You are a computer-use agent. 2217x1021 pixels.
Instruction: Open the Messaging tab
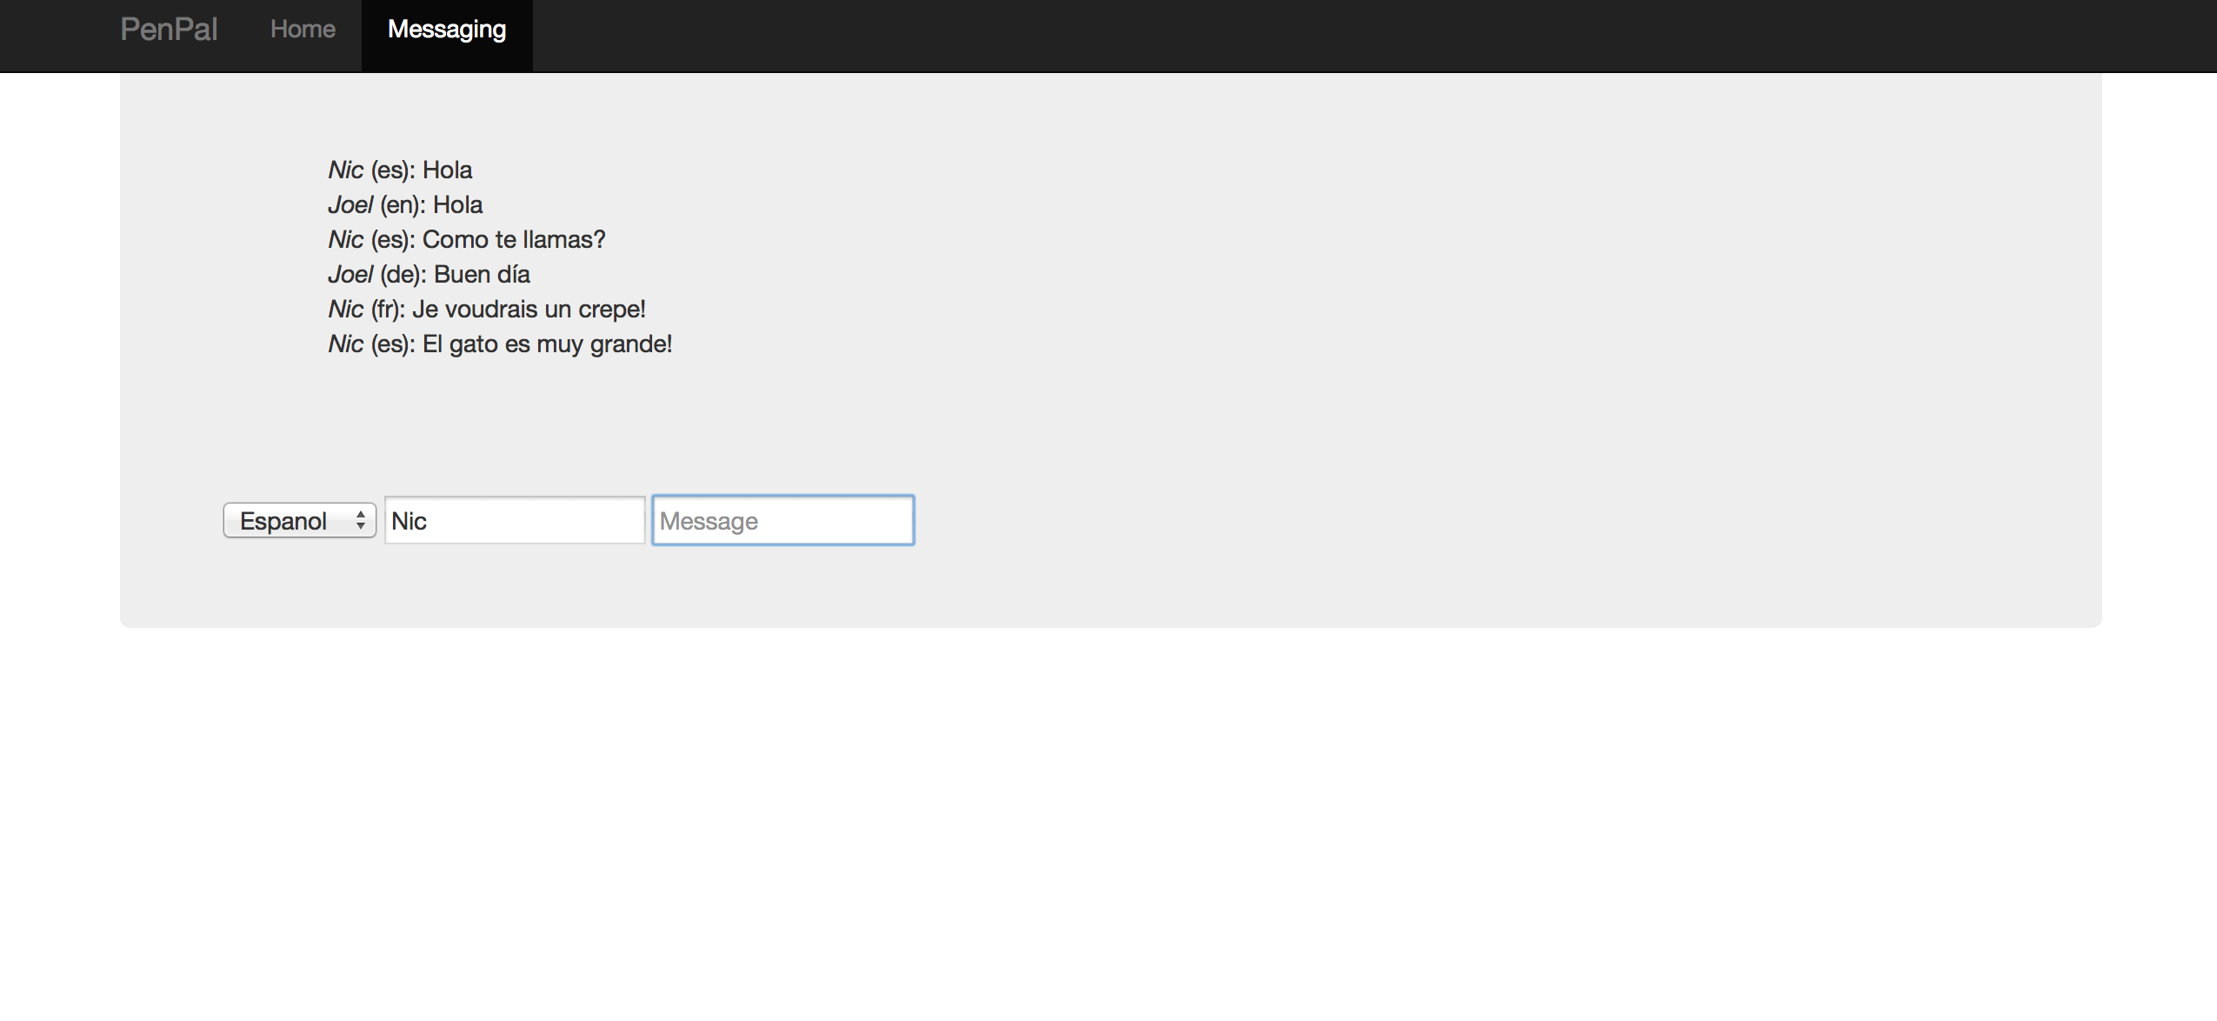coord(447,30)
